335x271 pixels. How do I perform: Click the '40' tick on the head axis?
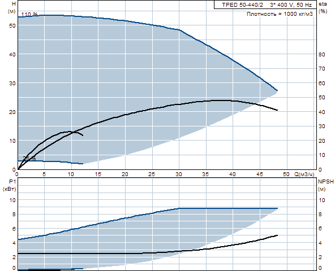point(12,54)
